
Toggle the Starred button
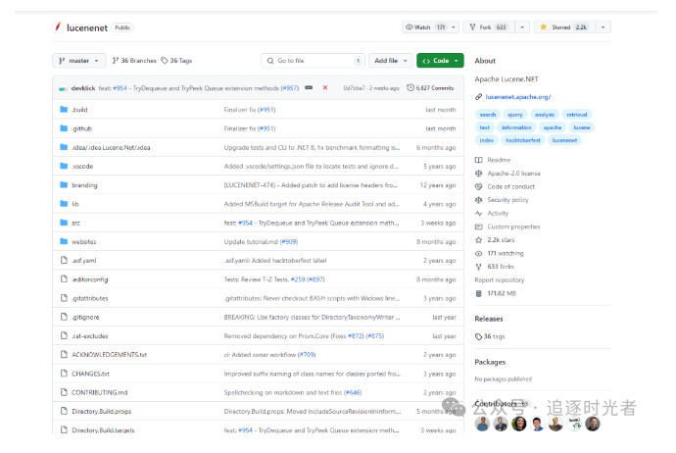[x=565, y=27]
